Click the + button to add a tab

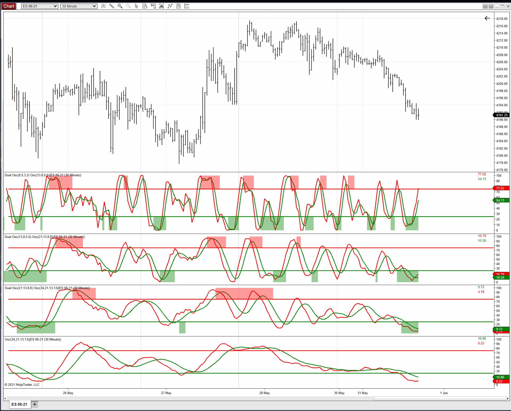pyautogui.click(x=34, y=404)
